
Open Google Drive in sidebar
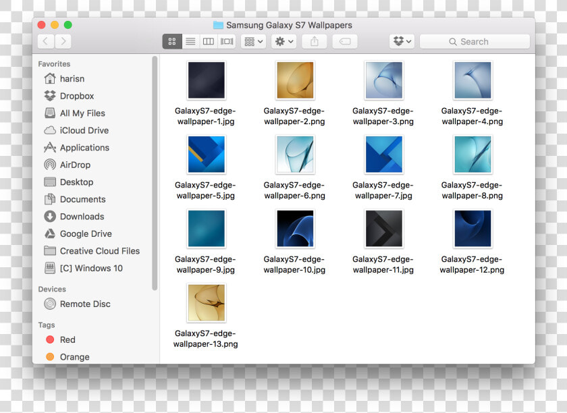pyautogui.click(x=78, y=233)
